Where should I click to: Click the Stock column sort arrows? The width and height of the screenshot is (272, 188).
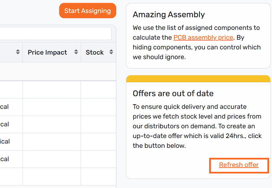coord(111,52)
